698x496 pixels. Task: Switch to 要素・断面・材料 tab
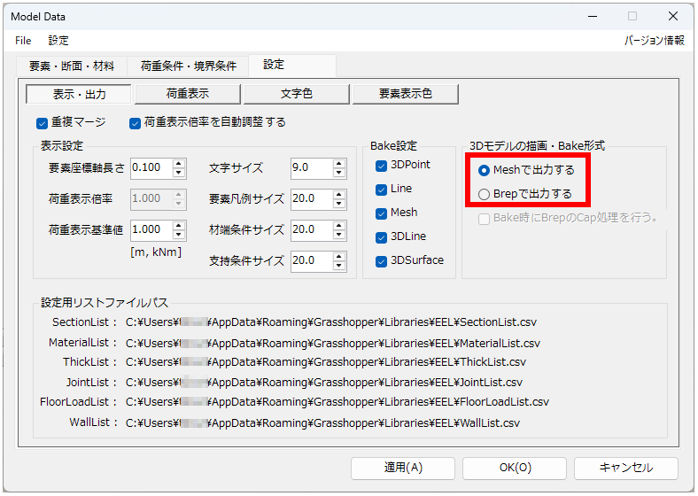71,66
